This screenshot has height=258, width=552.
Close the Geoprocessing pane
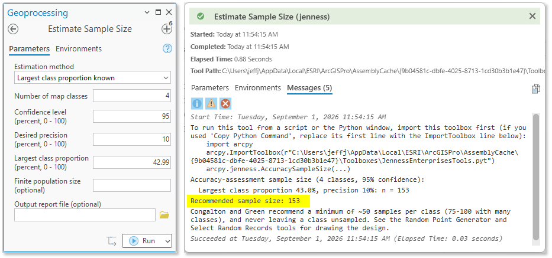tap(169, 12)
